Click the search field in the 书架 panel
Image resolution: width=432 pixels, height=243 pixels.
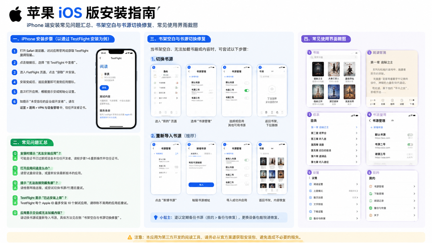click(x=334, y=57)
